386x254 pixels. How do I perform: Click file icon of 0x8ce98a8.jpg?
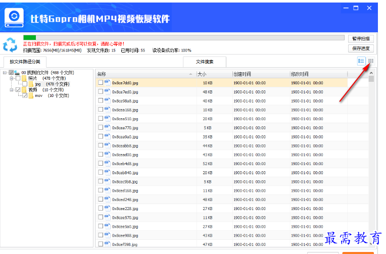107,100
